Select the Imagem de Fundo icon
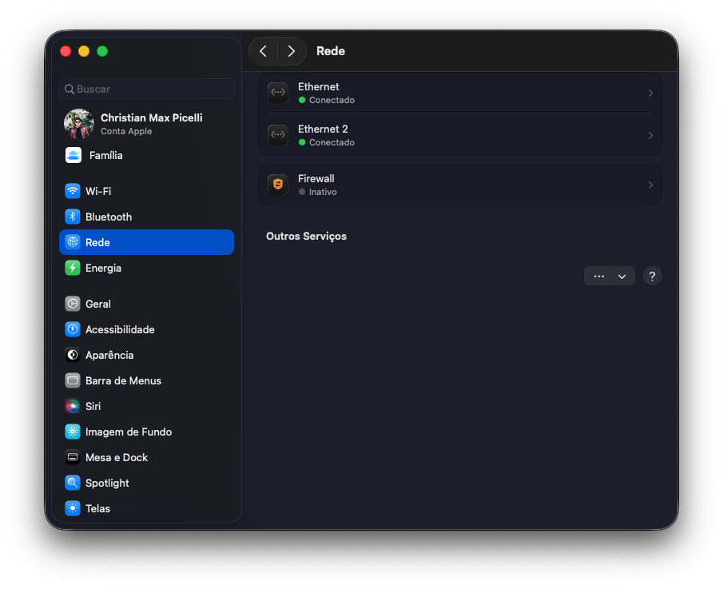The width and height of the screenshot is (723, 589). click(x=73, y=432)
